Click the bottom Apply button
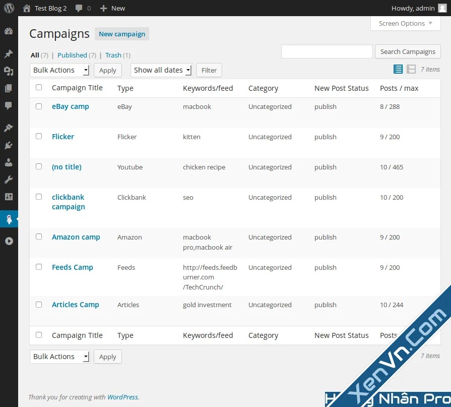Screen dimensions: 451x407 click(x=107, y=357)
